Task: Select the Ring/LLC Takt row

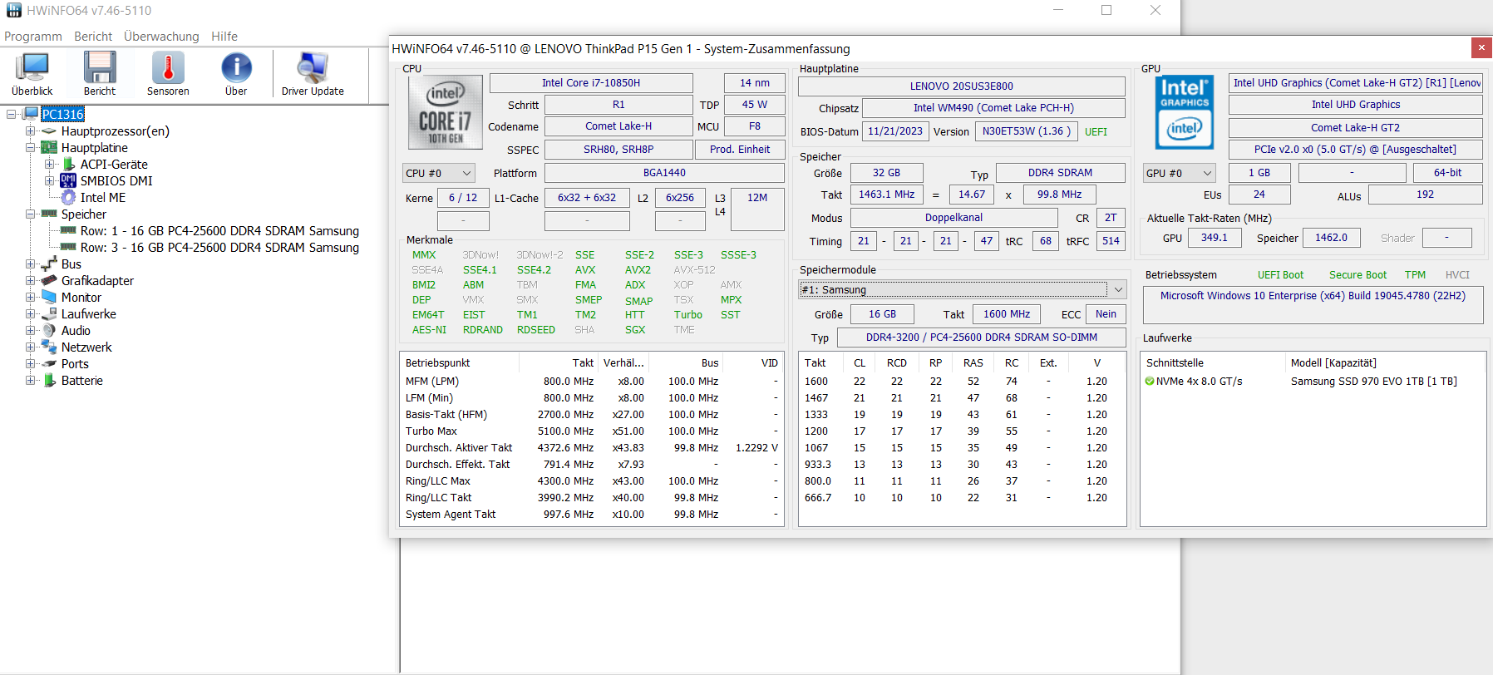Action: click(592, 498)
